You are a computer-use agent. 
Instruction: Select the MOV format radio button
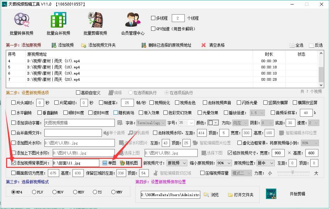[x=54, y=192]
